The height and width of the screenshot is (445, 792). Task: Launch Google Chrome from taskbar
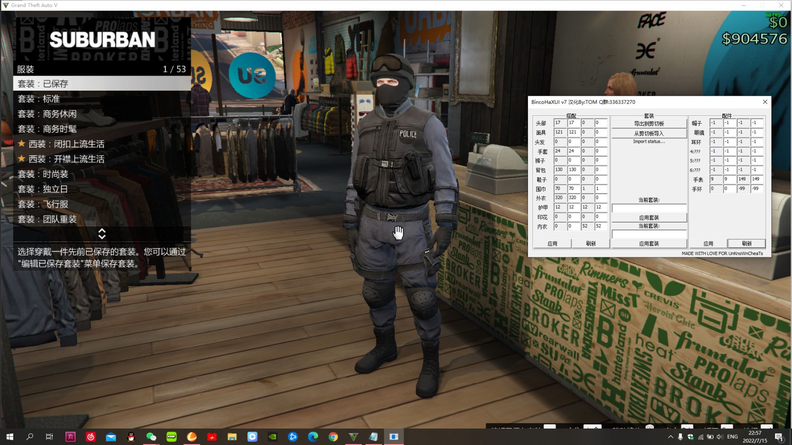[x=333, y=437]
